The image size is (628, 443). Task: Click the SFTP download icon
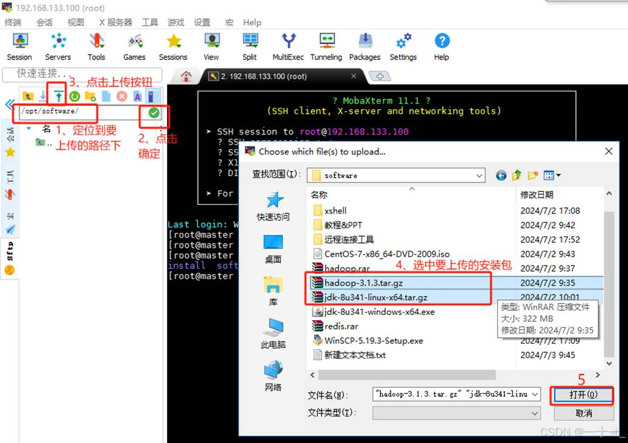tap(43, 96)
